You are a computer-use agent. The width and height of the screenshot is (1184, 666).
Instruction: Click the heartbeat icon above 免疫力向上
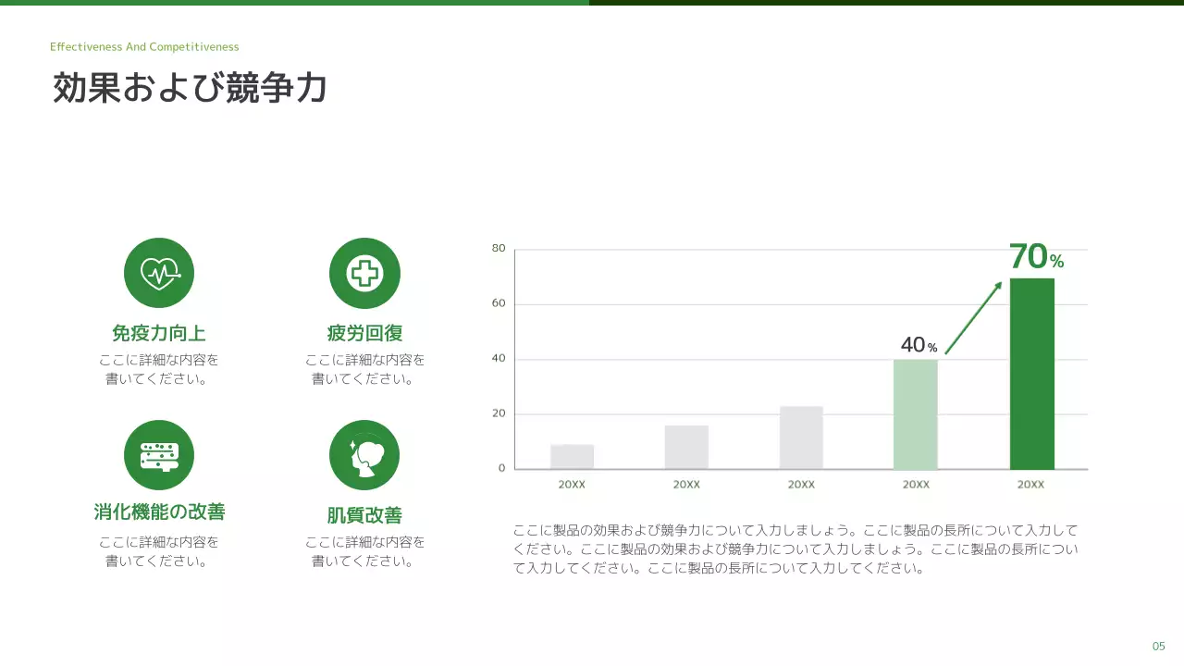pyautogui.click(x=159, y=273)
